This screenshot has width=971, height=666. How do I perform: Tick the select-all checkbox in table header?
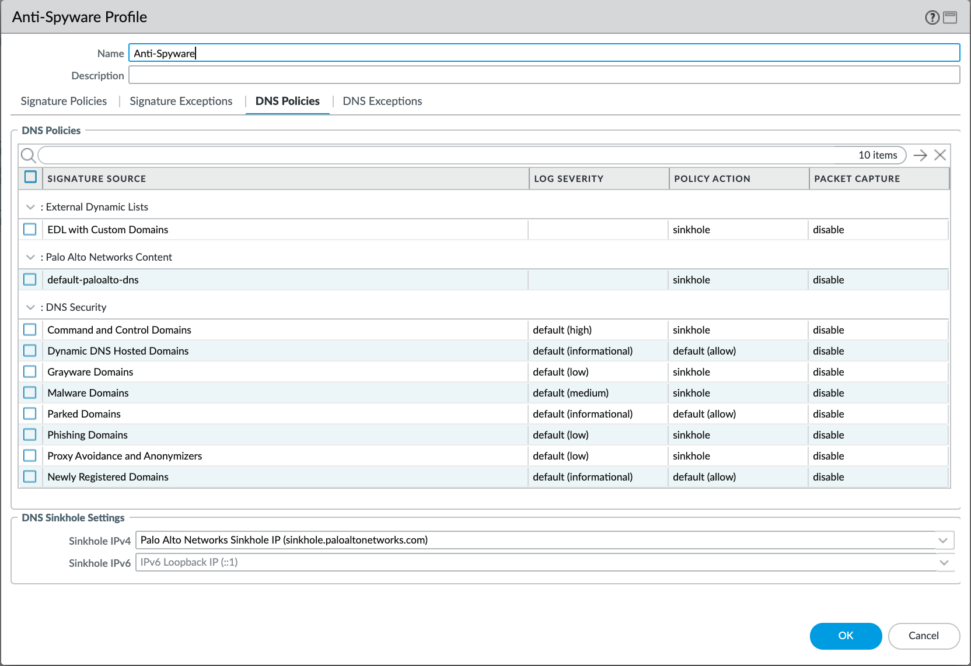tap(30, 177)
